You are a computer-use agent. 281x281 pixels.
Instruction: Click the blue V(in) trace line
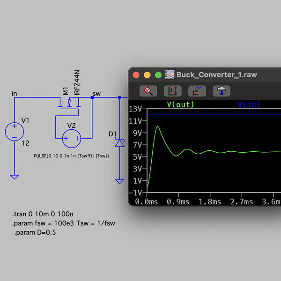point(213,115)
